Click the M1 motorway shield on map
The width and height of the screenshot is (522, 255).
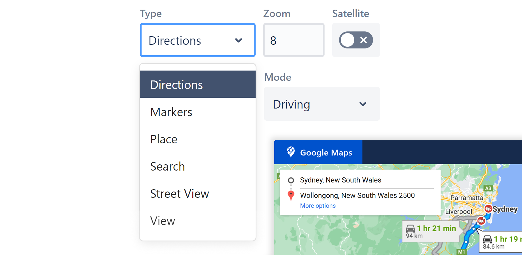(462, 252)
